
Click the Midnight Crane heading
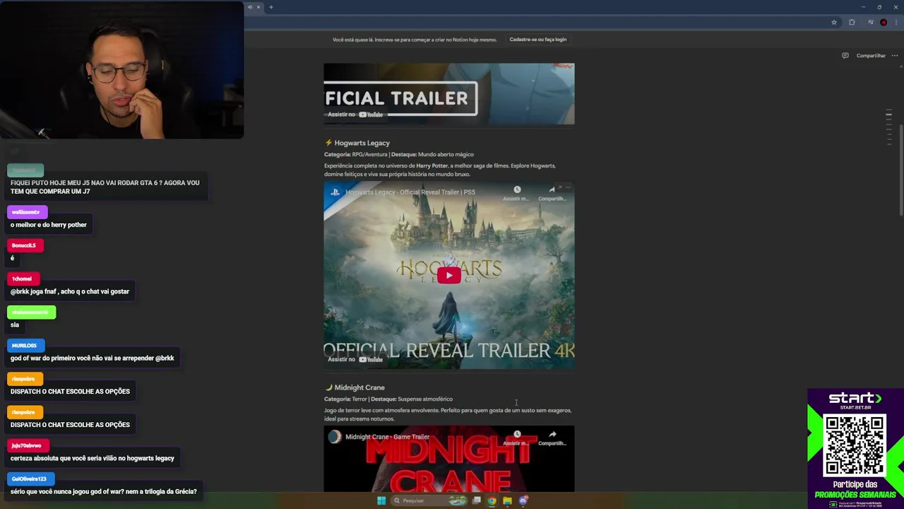click(359, 387)
